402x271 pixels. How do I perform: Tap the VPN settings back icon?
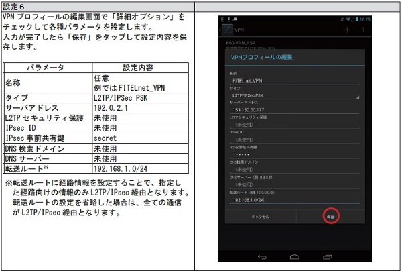[x=228, y=30]
